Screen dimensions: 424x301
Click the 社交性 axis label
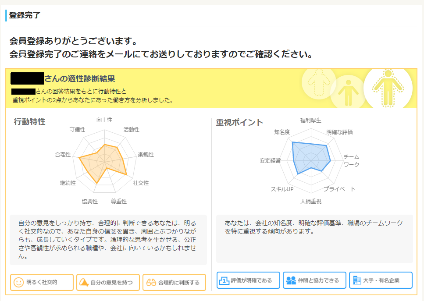[x=141, y=183]
